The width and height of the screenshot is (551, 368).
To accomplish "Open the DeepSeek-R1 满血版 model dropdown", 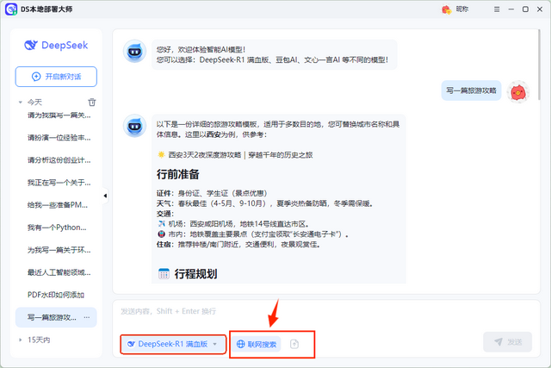I will pos(172,344).
